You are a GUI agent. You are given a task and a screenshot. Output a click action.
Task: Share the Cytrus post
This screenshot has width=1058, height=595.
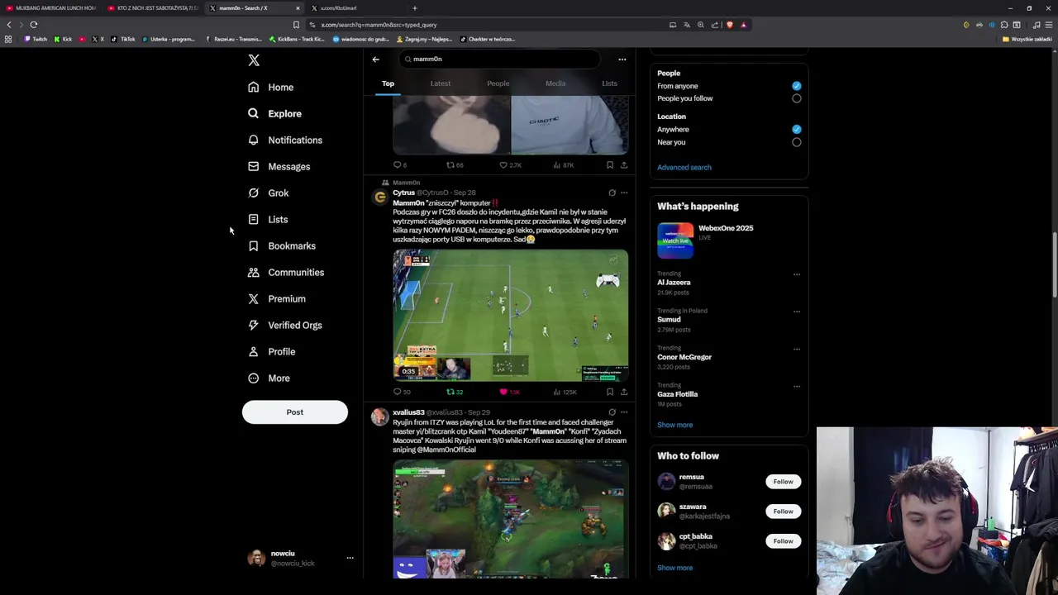pyautogui.click(x=624, y=392)
